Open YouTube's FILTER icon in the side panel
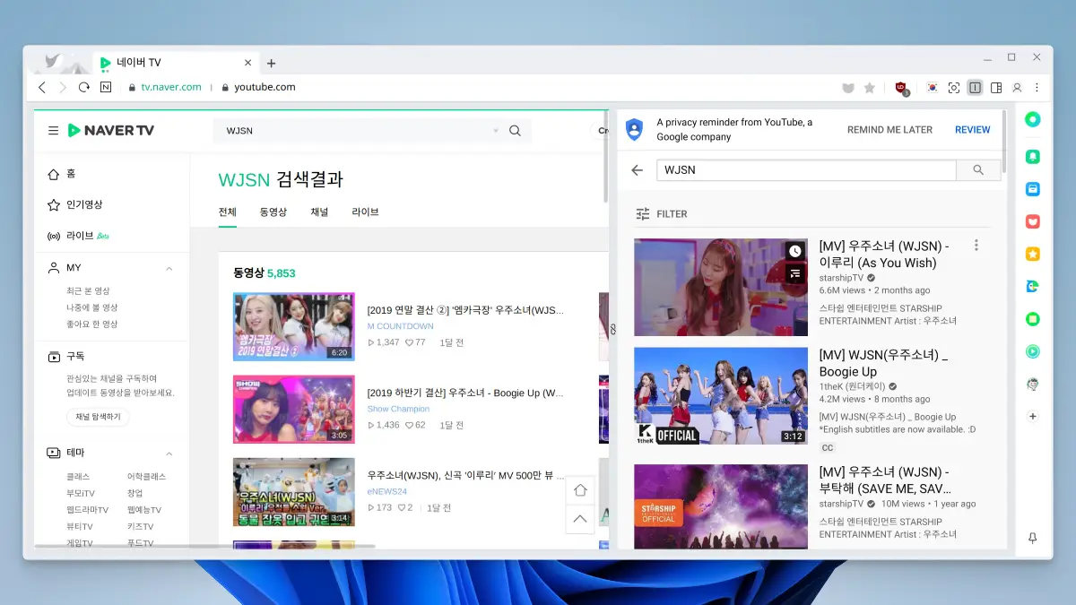Viewport: 1076px width, 605px height. 642,213
